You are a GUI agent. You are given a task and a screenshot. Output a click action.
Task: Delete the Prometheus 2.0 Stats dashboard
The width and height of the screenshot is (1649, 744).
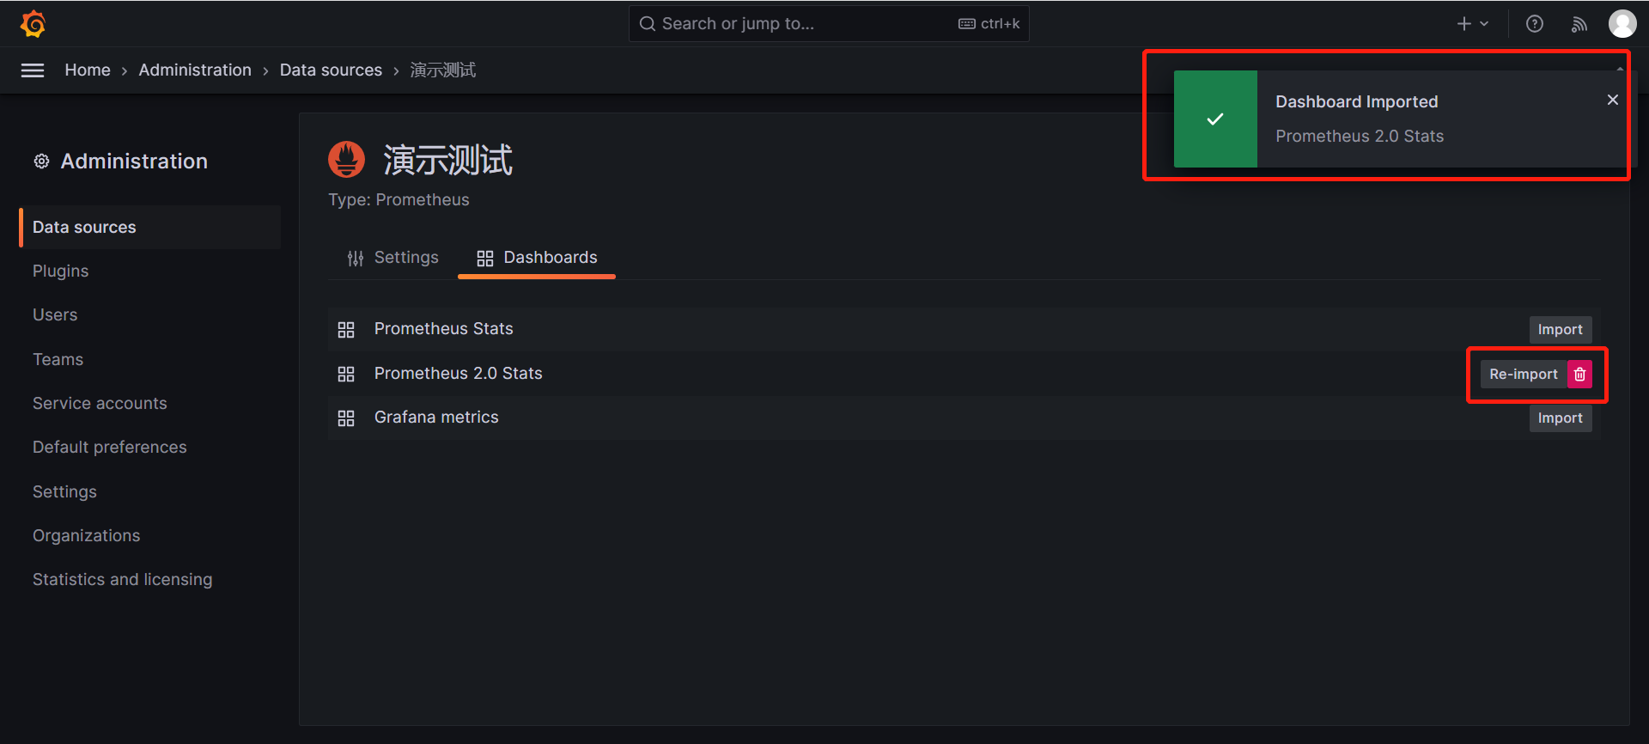1580,374
